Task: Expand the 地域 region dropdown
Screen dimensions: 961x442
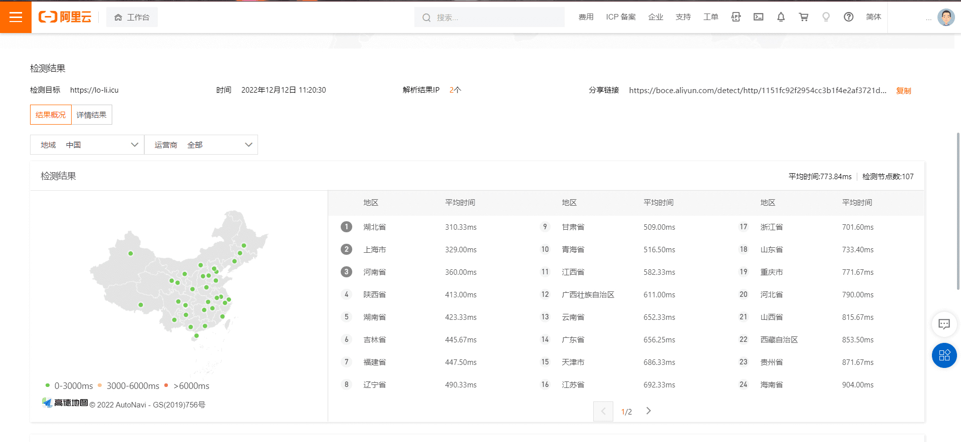Action: click(87, 145)
